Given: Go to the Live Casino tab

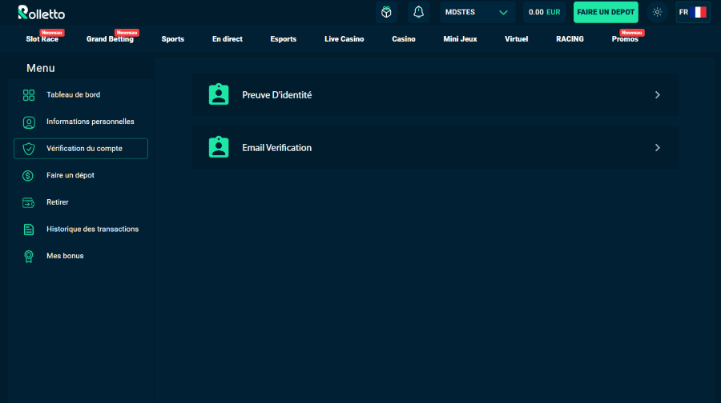Looking at the screenshot, I should (x=344, y=39).
